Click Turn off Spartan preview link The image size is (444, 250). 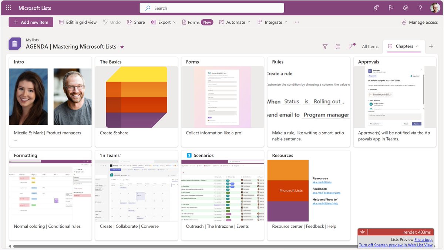[396, 245]
